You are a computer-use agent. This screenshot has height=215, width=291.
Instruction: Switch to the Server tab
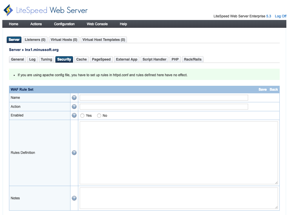pos(14,40)
